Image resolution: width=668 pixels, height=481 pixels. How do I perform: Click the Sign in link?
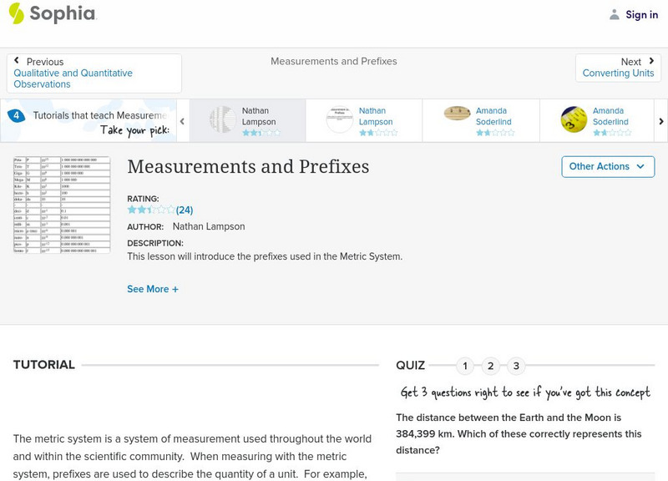642,14
